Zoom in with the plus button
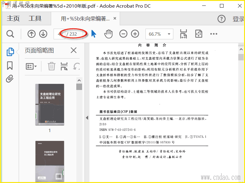Image resolution: width=245 pixels, height=183 pixels. tap(135, 34)
